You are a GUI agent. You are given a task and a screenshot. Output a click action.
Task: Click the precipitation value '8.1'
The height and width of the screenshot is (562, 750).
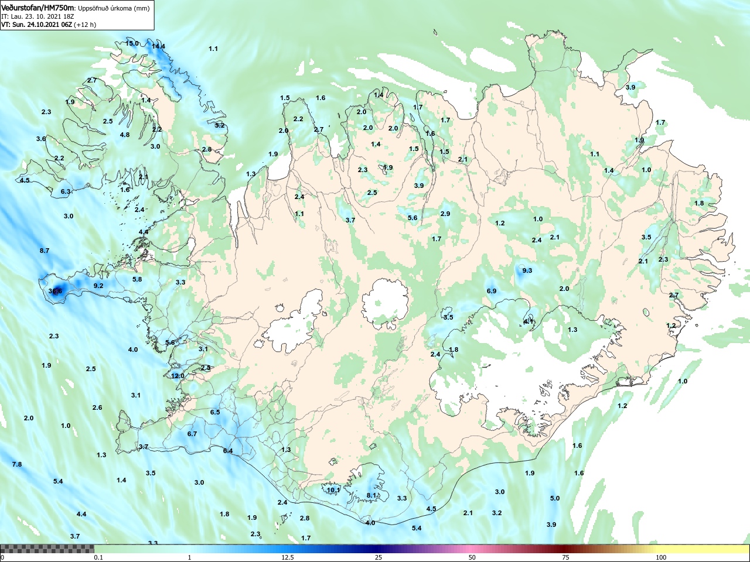tap(371, 495)
